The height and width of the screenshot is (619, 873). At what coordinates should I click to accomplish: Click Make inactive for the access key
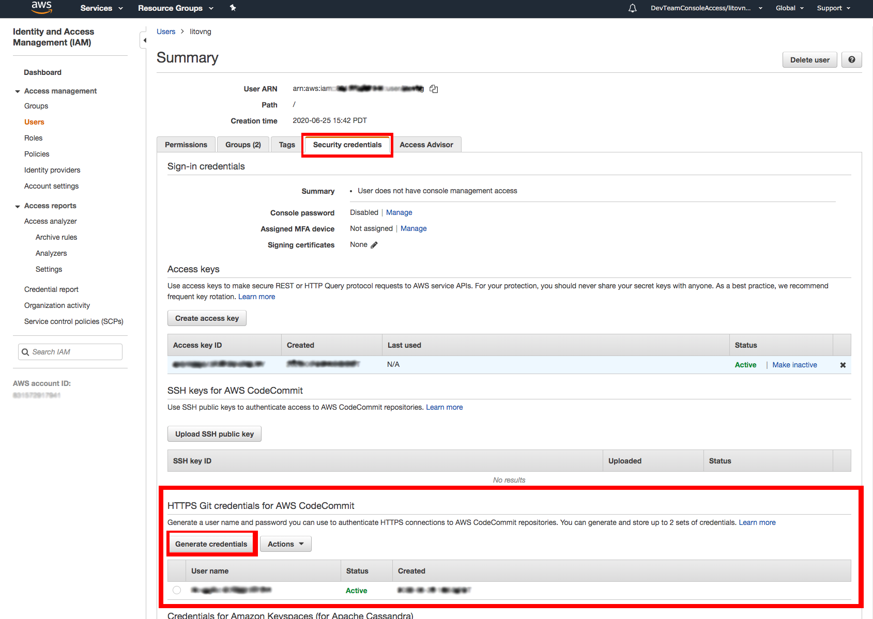click(x=794, y=365)
